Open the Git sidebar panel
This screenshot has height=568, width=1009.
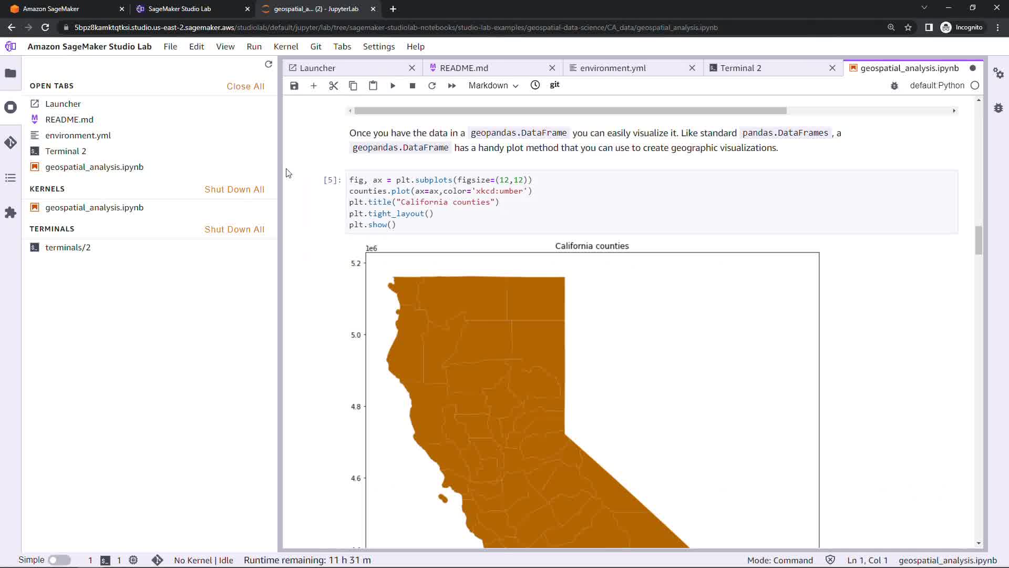tap(11, 143)
